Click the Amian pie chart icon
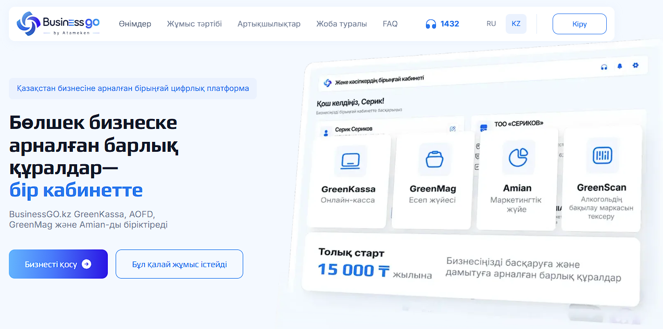Viewport: 663px width, 329px height. 518,156
